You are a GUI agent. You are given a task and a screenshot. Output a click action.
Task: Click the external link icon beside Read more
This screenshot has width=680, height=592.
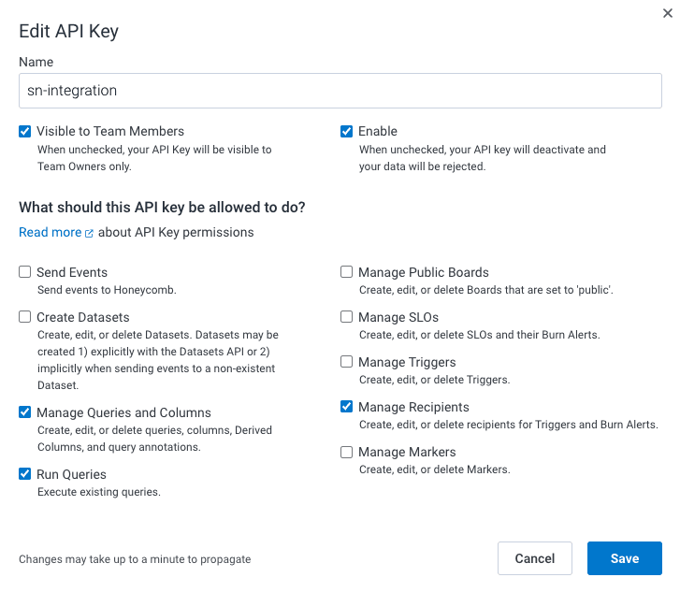(90, 233)
